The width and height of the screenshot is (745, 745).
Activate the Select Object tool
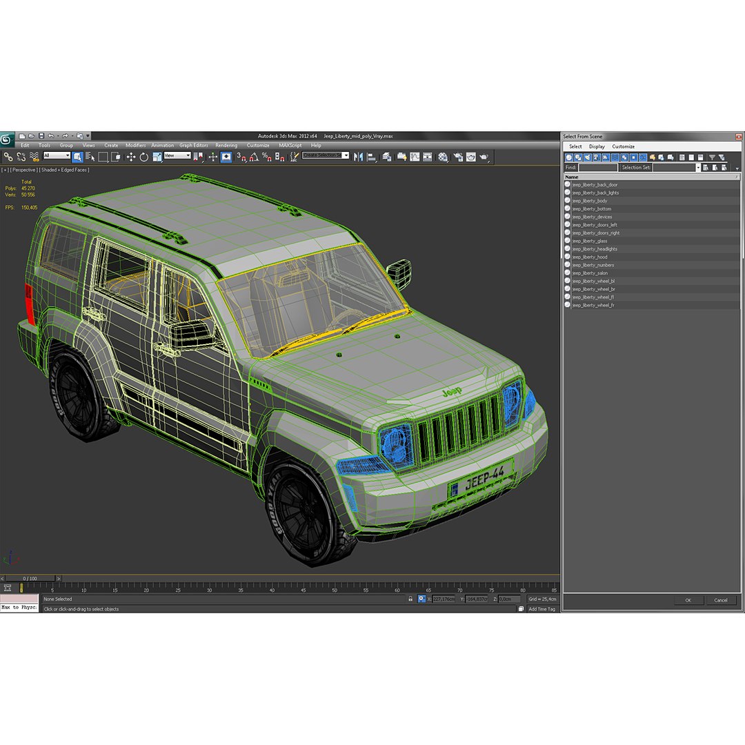point(78,157)
